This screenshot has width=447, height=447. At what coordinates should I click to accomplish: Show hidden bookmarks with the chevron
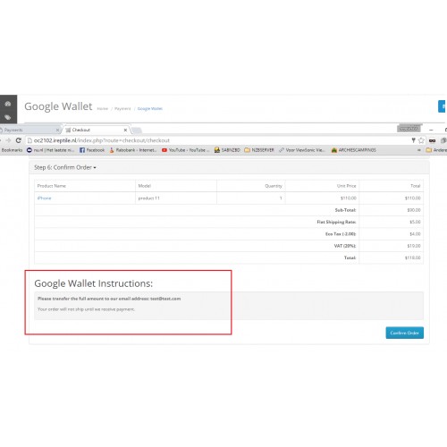pyautogui.click(x=419, y=150)
